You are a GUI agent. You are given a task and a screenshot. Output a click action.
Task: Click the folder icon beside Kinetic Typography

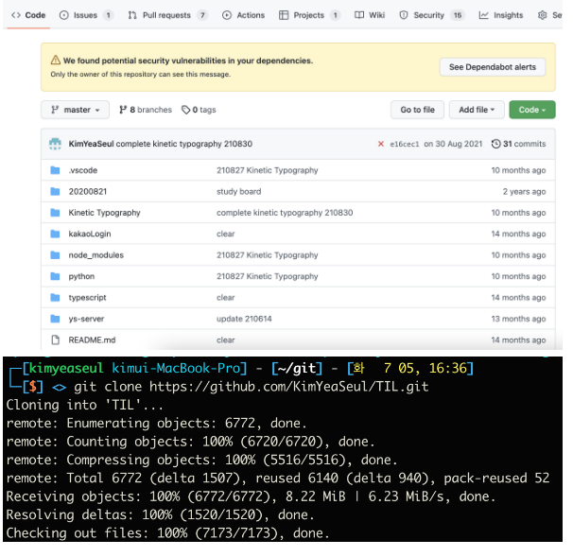(x=55, y=213)
